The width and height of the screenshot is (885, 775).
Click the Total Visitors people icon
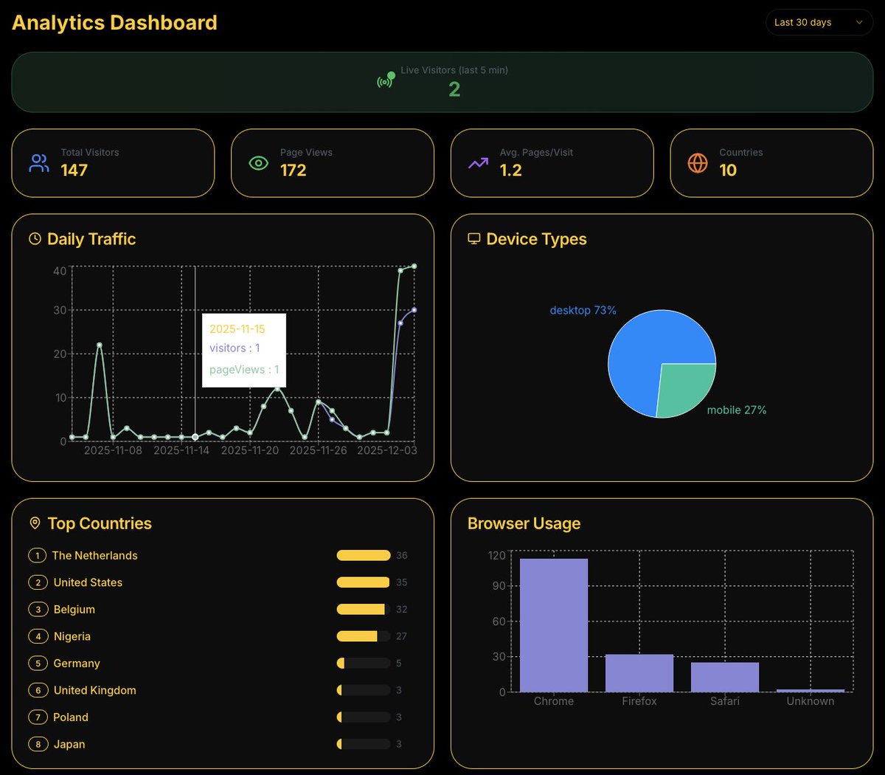click(x=39, y=163)
